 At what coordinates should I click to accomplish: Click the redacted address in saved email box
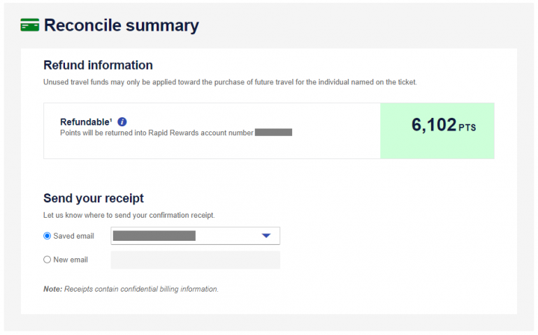coord(154,236)
